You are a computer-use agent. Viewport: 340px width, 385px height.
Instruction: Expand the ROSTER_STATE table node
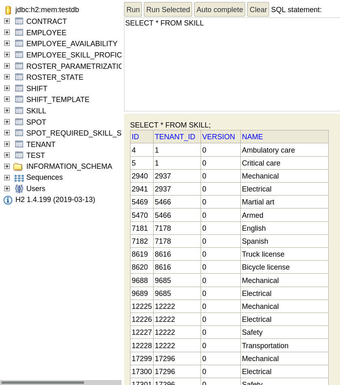(7, 77)
